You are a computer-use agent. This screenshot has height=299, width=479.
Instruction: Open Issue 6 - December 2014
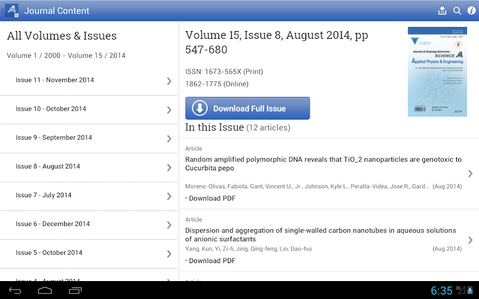[53, 224]
